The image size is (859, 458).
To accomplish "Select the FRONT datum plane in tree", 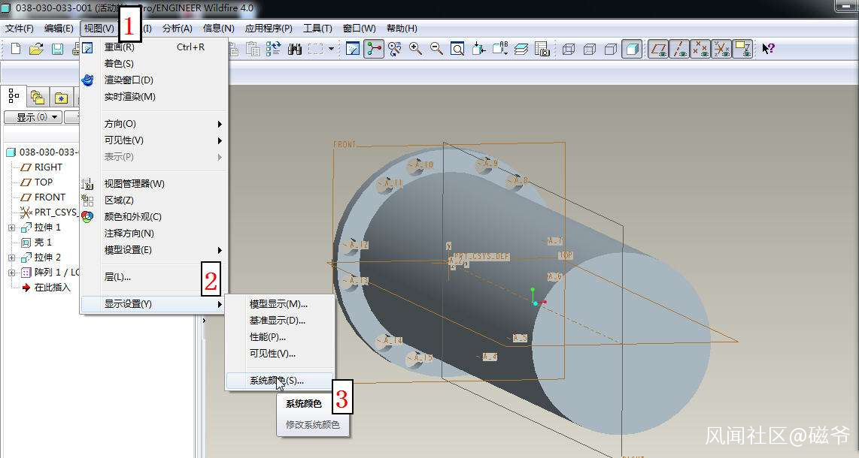I will (50, 197).
